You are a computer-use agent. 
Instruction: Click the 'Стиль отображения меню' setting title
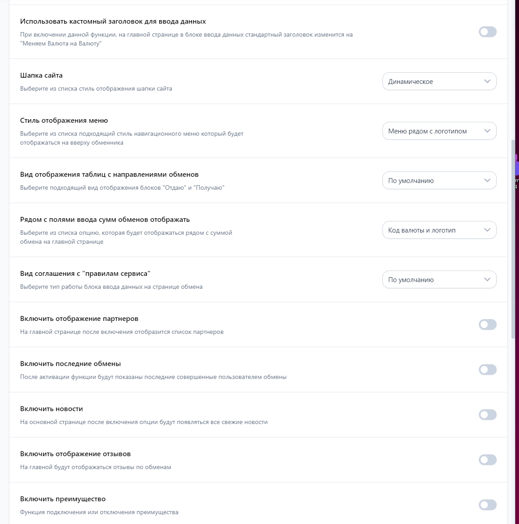[x=64, y=121]
